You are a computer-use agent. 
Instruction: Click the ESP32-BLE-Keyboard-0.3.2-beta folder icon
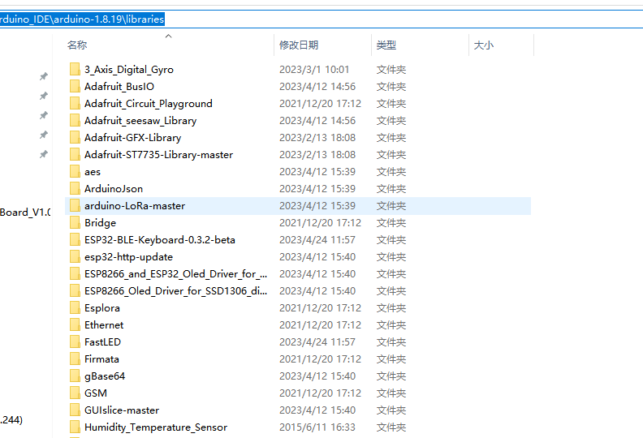click(75, 240)
